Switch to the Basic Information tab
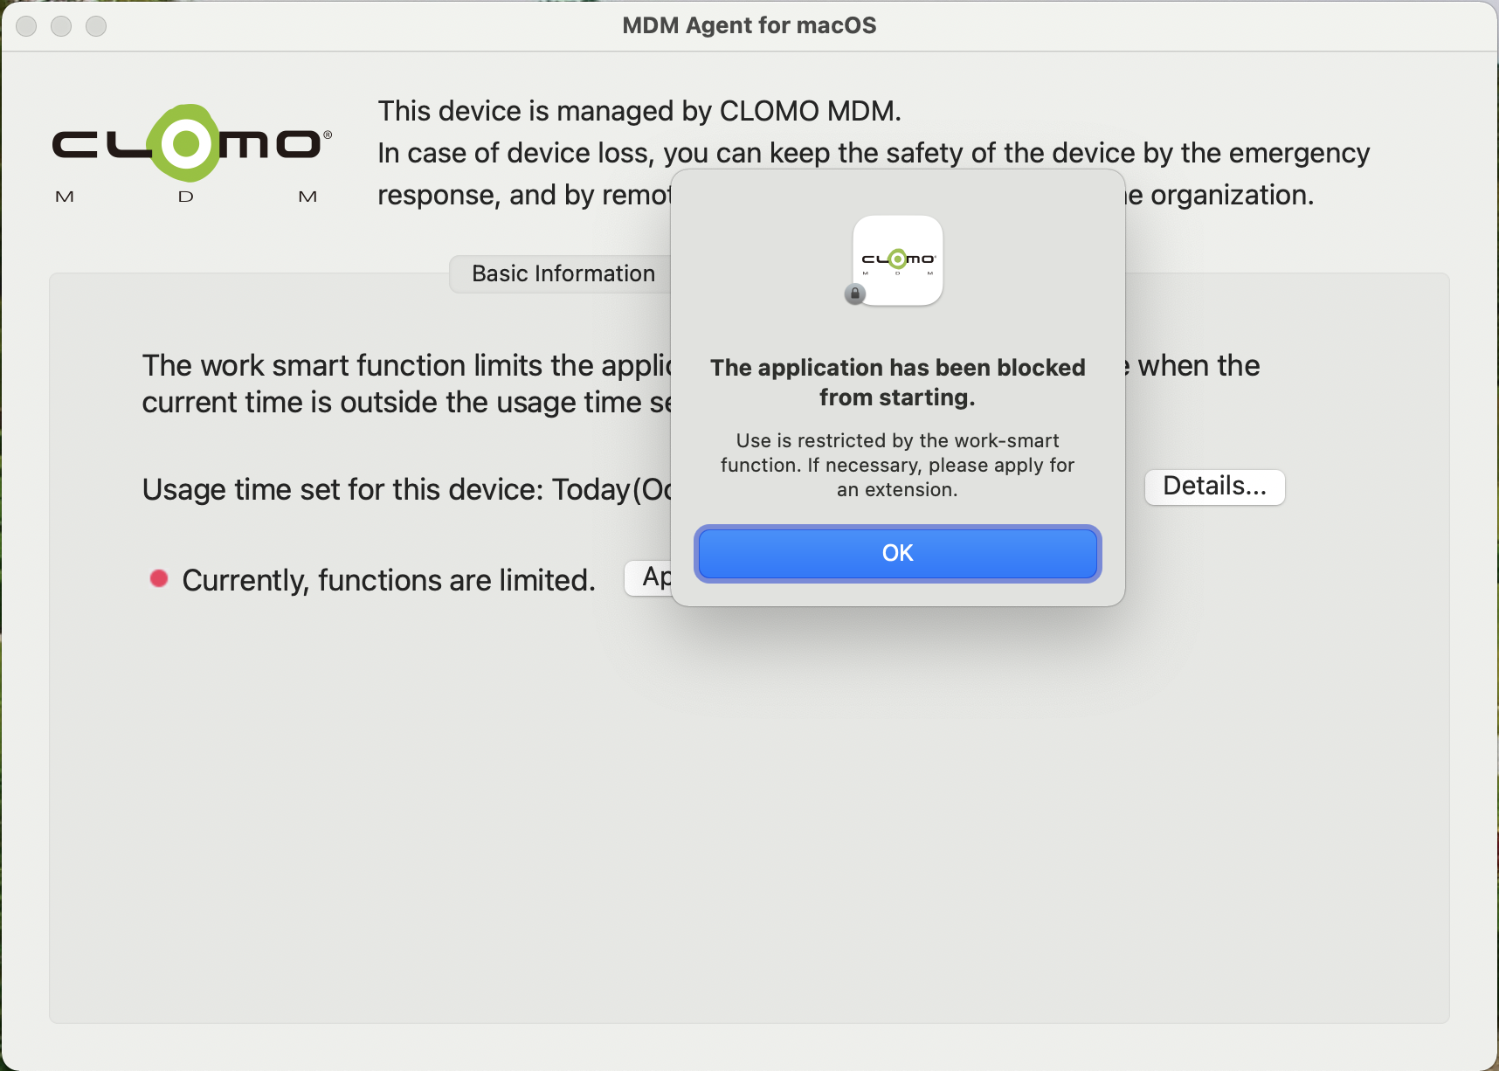The height and width of the screenshot is (1071, 1499). pyautogui.click(x=563, y=273)
